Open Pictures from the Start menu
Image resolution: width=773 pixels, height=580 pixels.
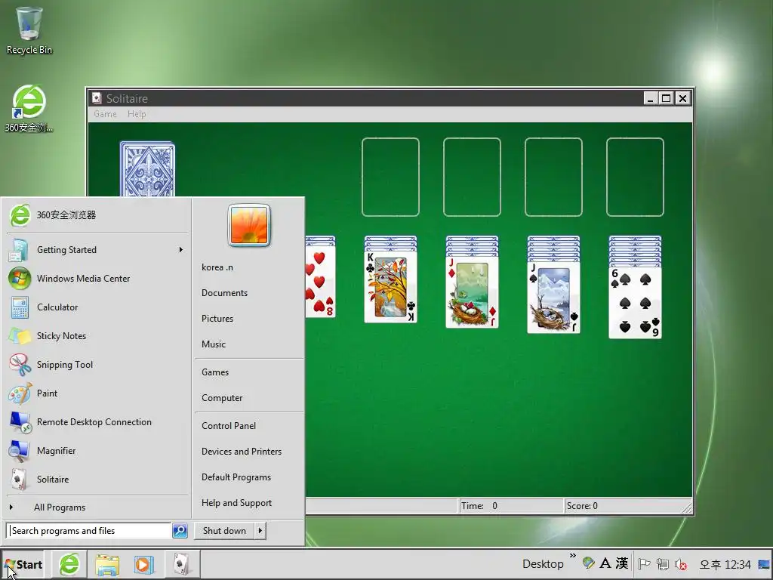pyautogui.click(x=217, y=319)
